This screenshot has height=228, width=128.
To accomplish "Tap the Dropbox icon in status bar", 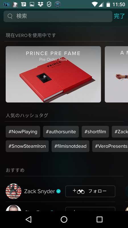I will (40, 4).
